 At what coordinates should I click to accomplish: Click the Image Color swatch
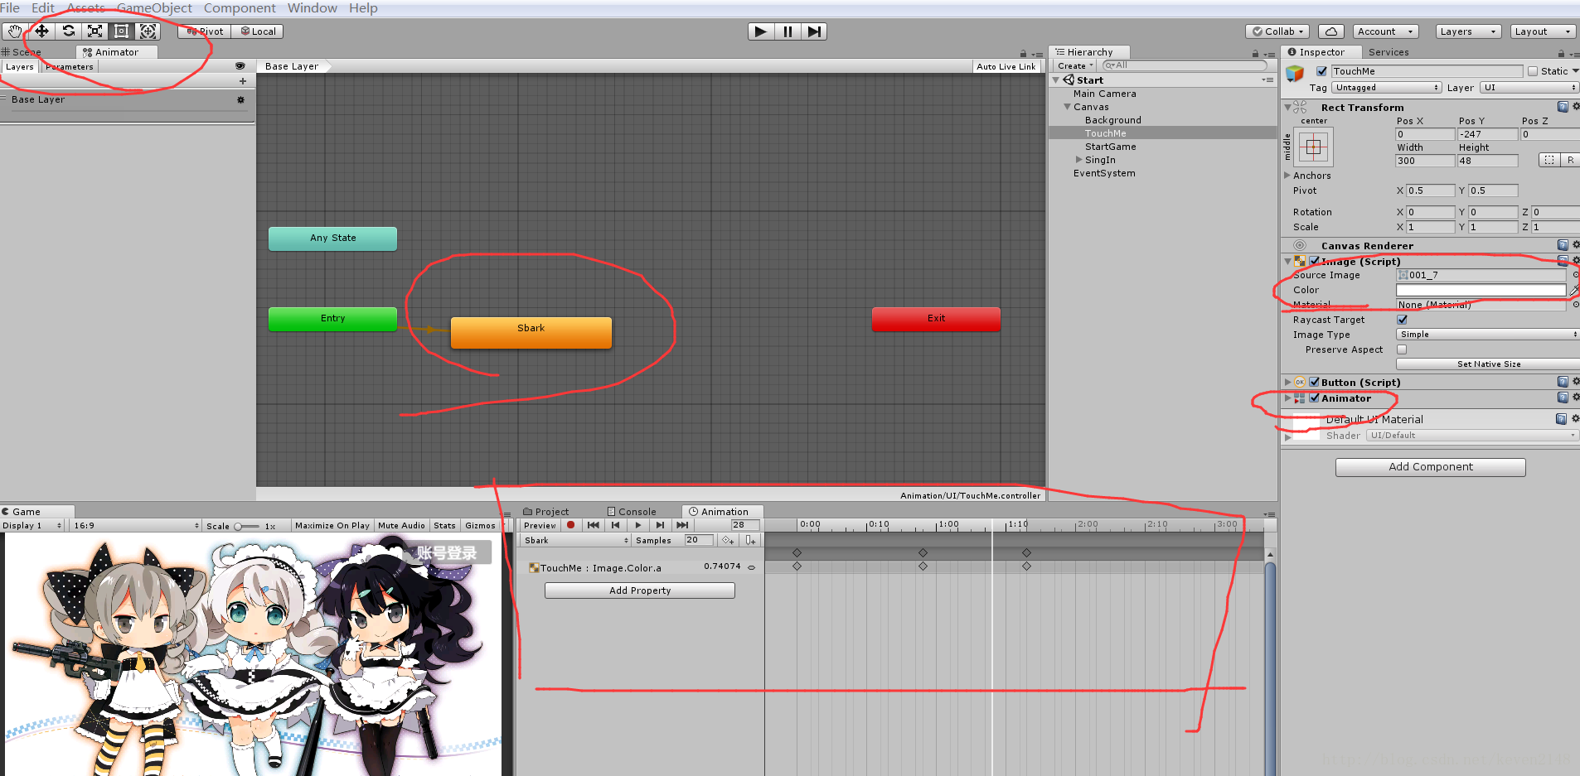tap(1481, 290)
